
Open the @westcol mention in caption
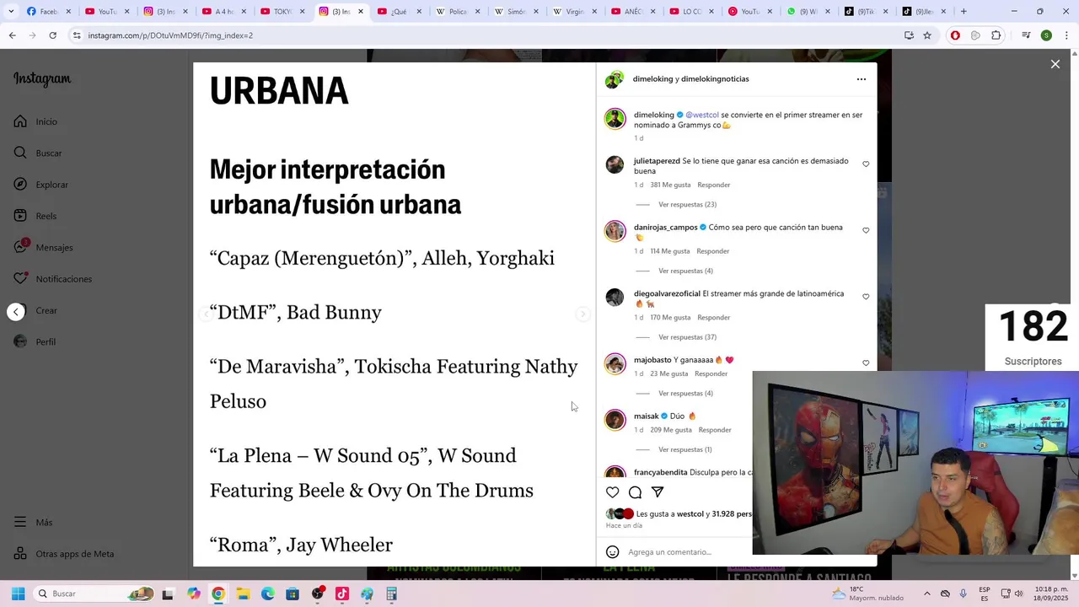click(x=702, y=115)
